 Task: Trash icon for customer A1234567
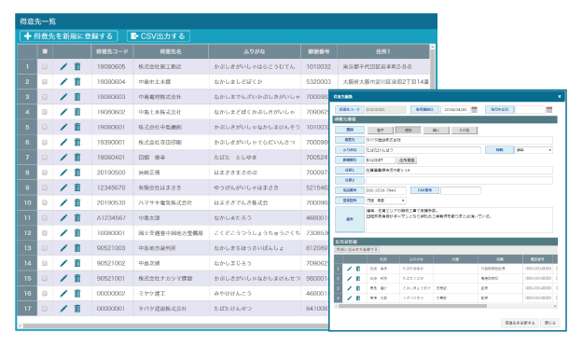coord(77,218)
